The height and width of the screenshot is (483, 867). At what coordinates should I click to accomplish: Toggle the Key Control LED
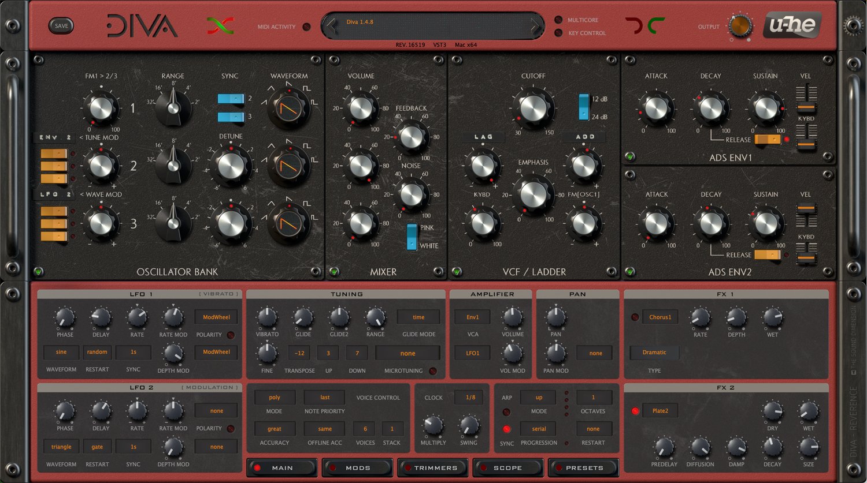558,33
